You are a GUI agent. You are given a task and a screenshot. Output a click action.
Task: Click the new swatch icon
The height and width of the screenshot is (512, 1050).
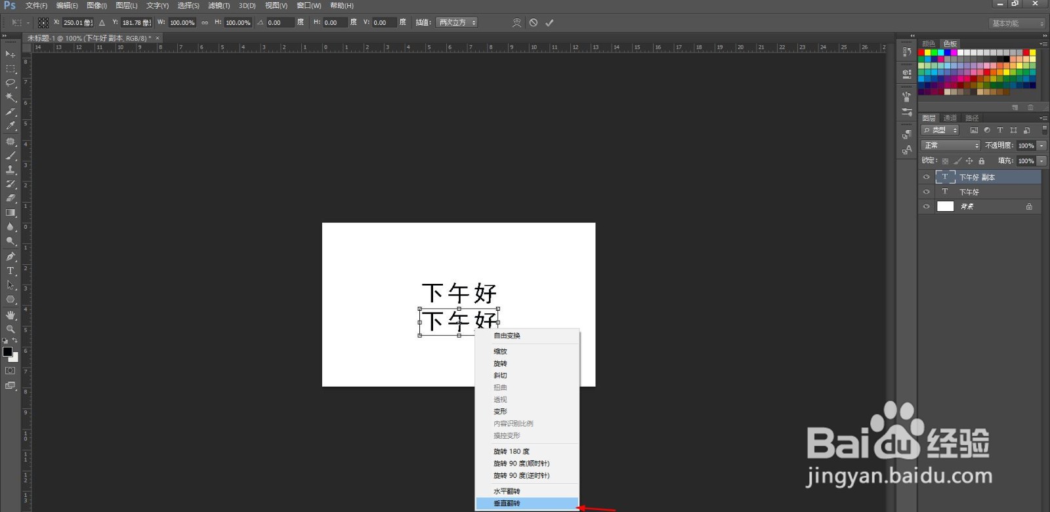click(1015, 107)
